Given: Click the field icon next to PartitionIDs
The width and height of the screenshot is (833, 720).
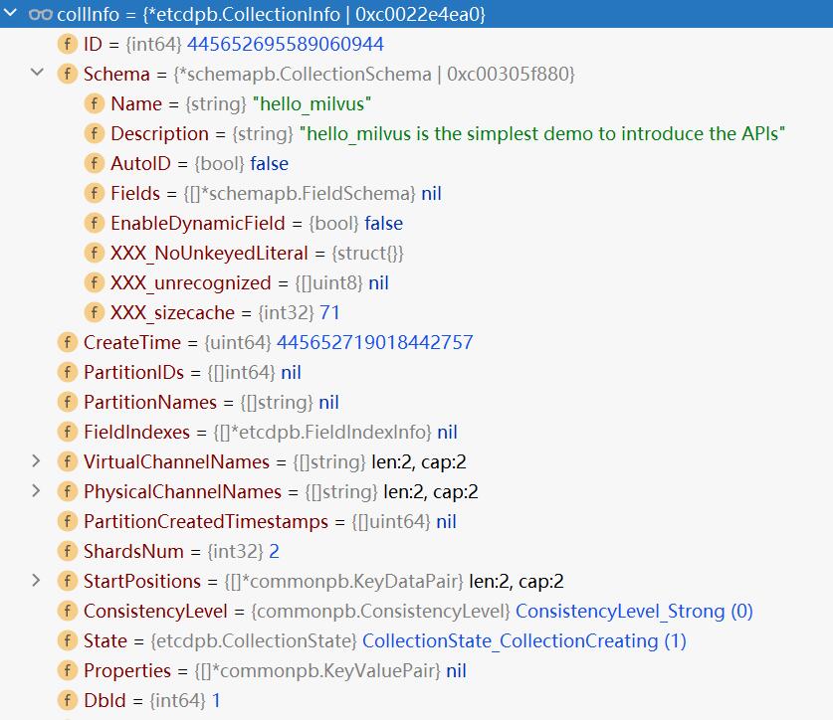Looking at the screenshot, I should pyautogui.click(x=68, y=372).
